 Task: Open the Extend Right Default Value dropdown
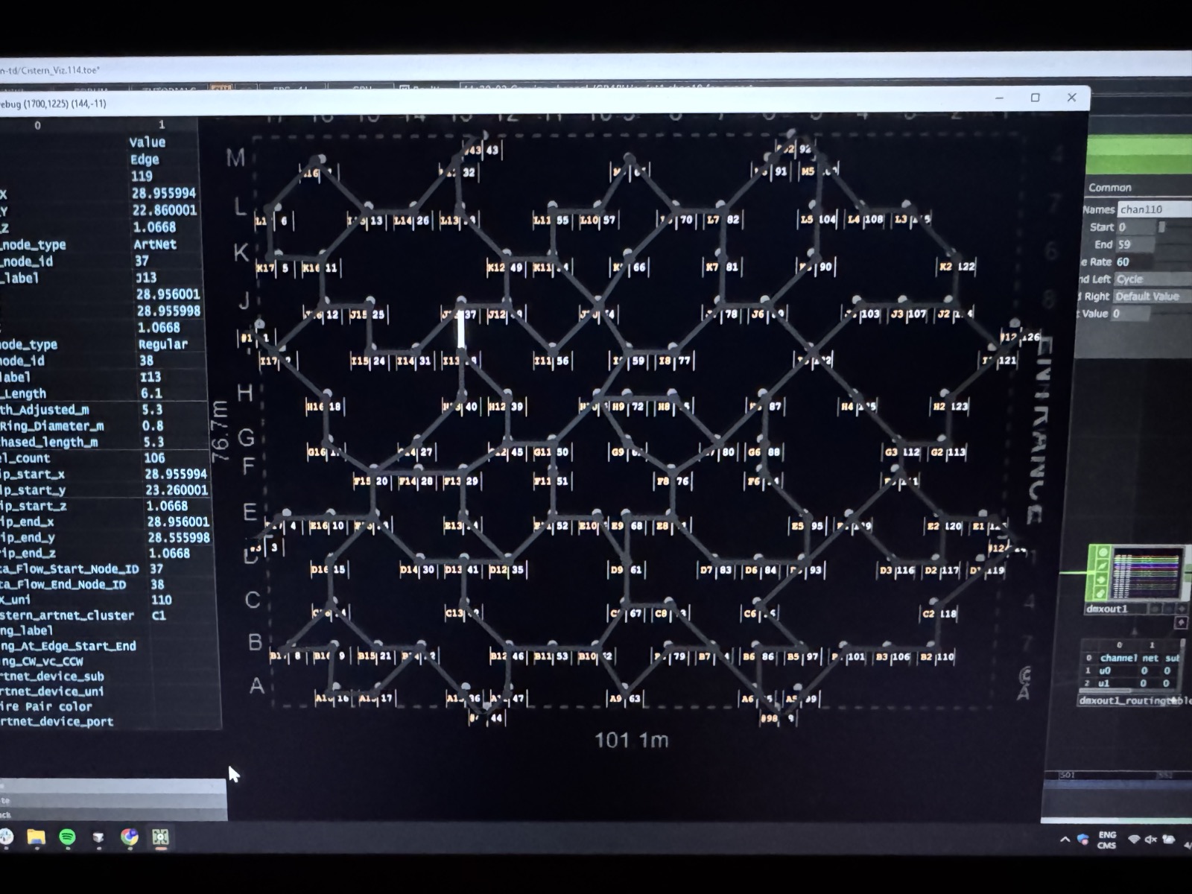pos(1152,296)
